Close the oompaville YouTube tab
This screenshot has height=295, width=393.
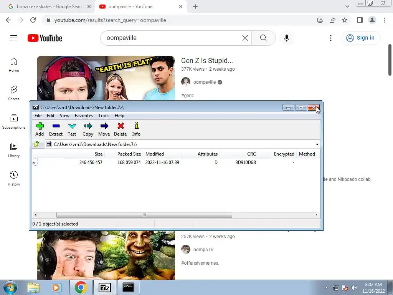pos(181,7)
